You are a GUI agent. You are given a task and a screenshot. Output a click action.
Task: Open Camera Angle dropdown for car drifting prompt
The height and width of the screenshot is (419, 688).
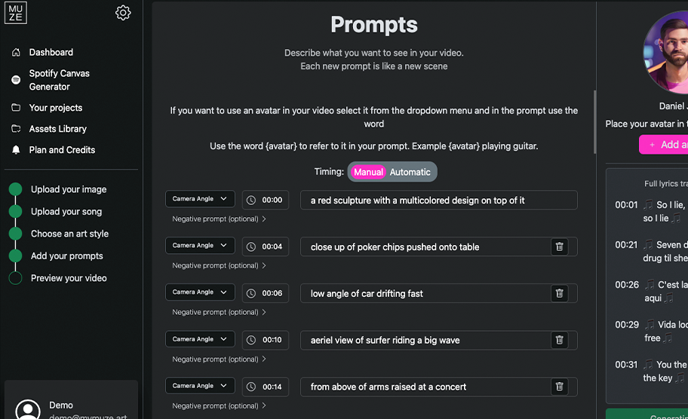point(200,292)
